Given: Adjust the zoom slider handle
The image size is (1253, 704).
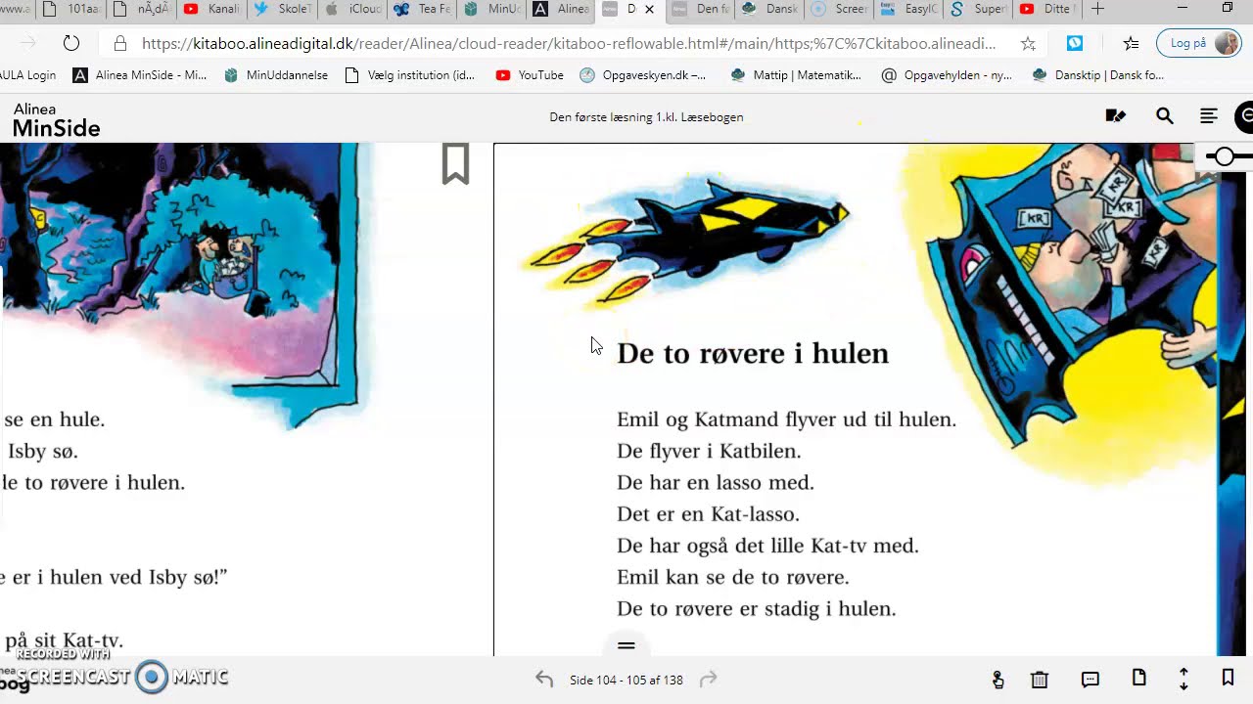Looking at the screenshot, I should pyautogui.click(x=1224, y=156).
